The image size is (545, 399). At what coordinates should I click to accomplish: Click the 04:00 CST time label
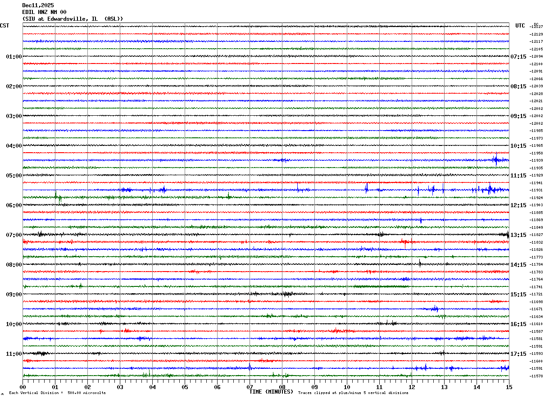(x=14, y=146)
